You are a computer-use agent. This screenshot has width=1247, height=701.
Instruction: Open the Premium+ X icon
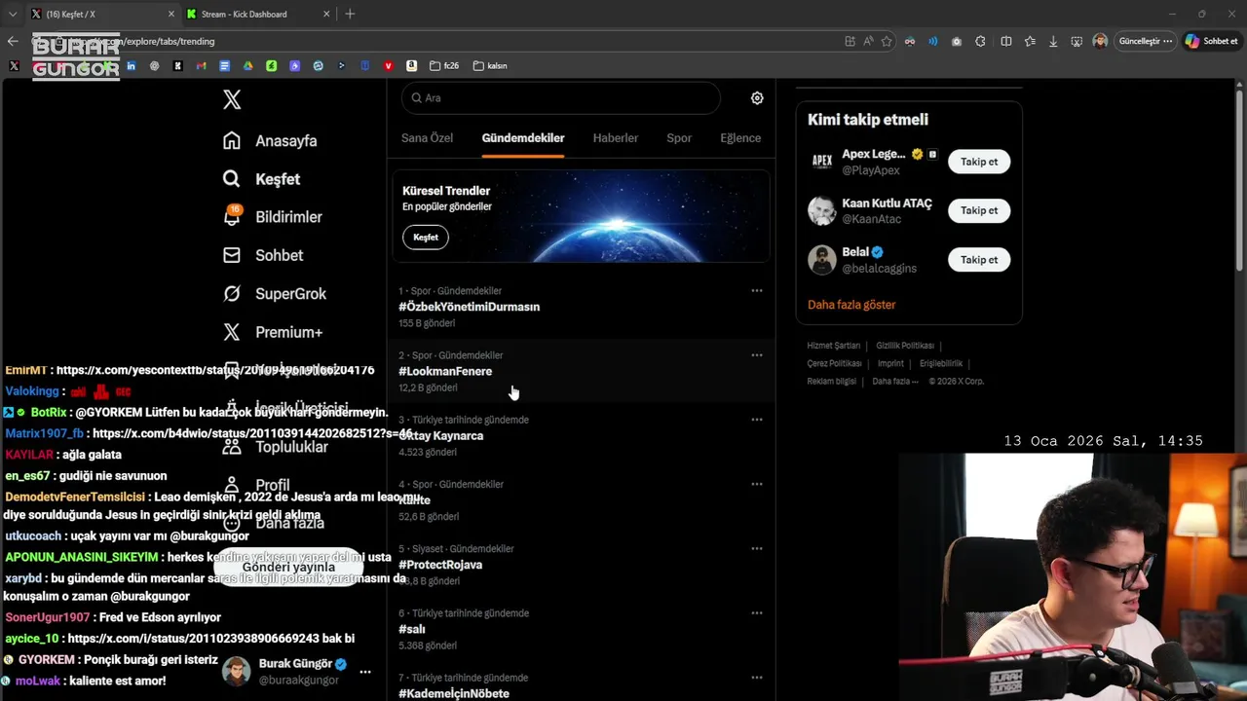[x=232, y=332]
